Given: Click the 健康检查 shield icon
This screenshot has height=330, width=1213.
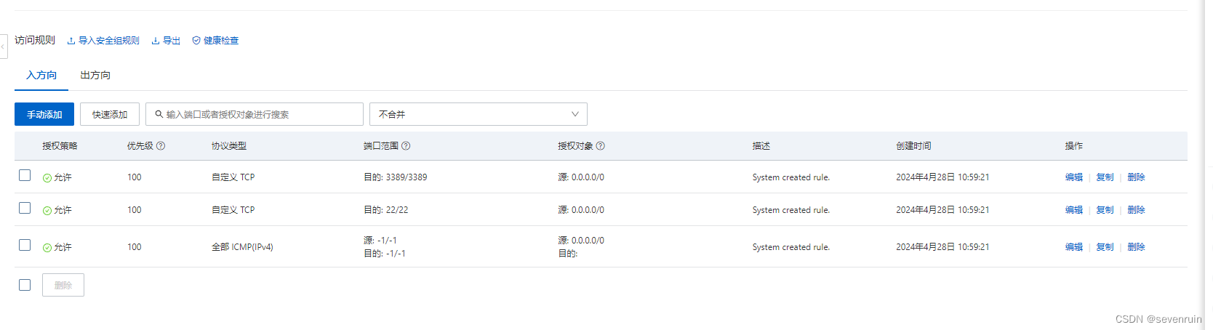Looking at the screenshot, I should (x=196, y=41).
